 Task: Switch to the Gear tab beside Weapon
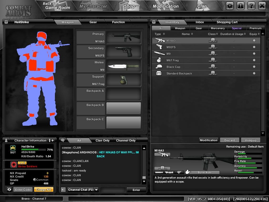click(x=93, y=22)
